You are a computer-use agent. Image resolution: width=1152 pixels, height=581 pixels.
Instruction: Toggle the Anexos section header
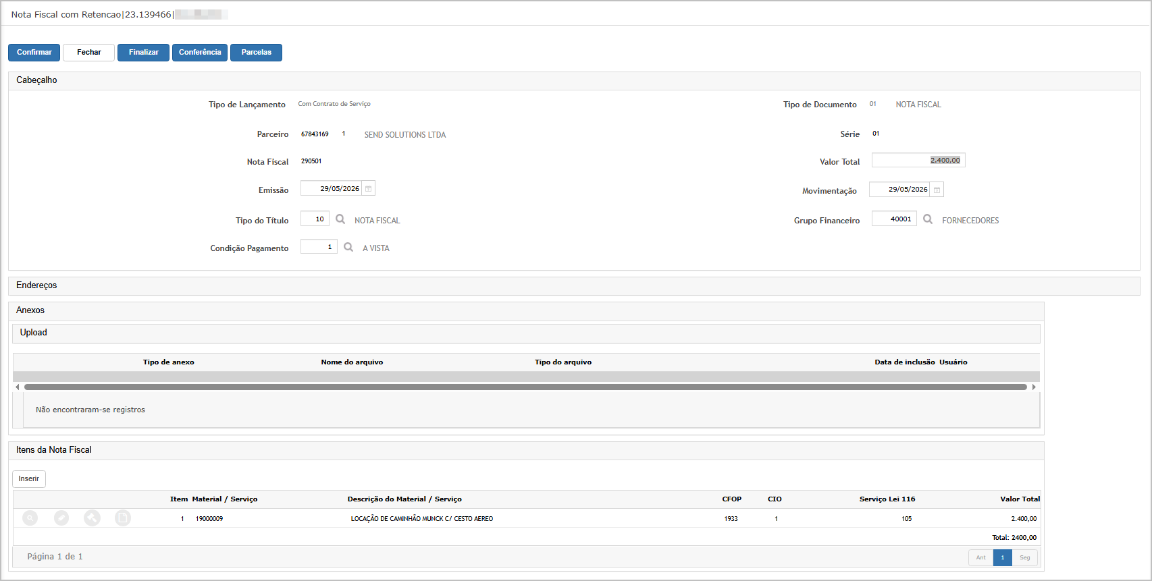tap(527, 311)
